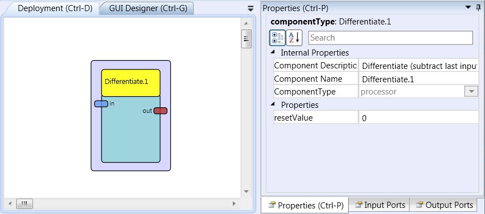Screen dimensions: 485x214
Task: Click the properties Search field
Action: 390,38
